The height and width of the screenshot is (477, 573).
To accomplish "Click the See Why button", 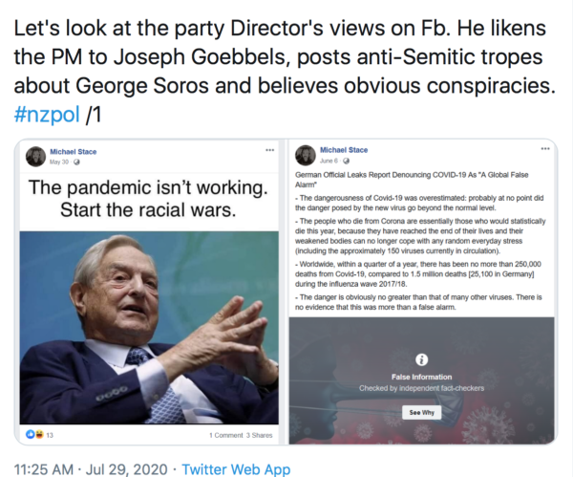I will [x=422, y=412].
